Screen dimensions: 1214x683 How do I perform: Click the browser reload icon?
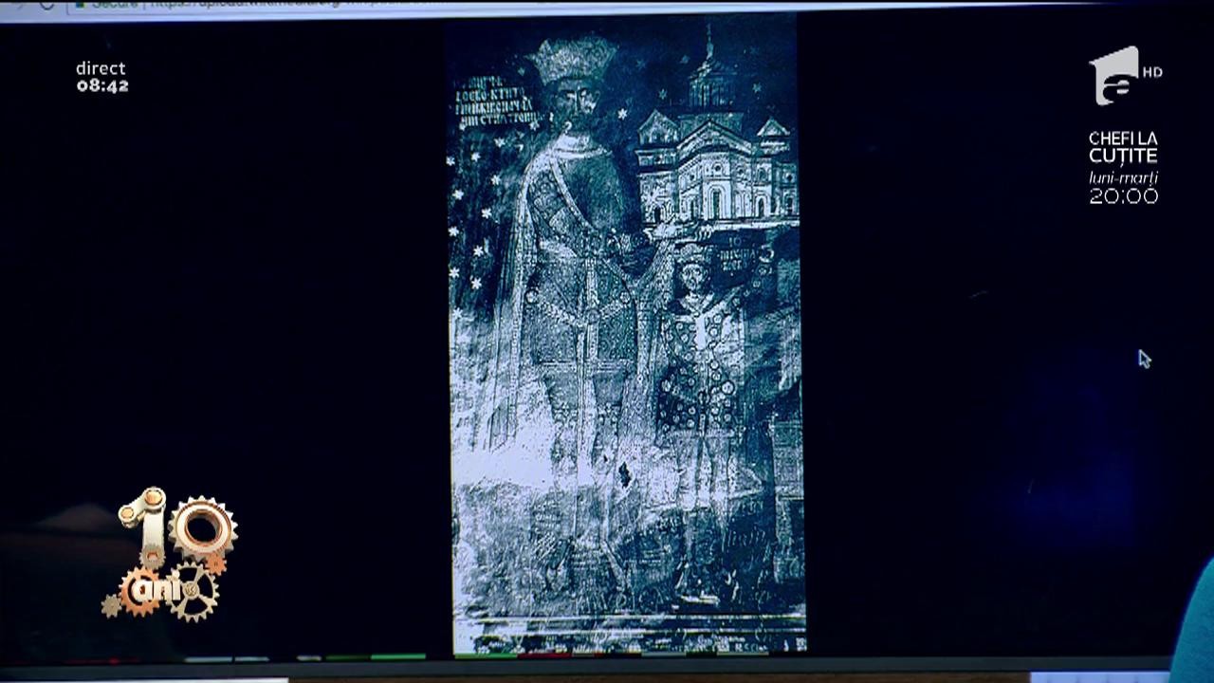[x=46, y=5]
